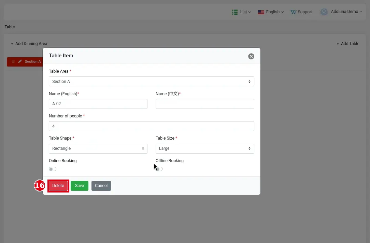
Task: Enable the Online Booking toggle
Action: pos(53,169)
